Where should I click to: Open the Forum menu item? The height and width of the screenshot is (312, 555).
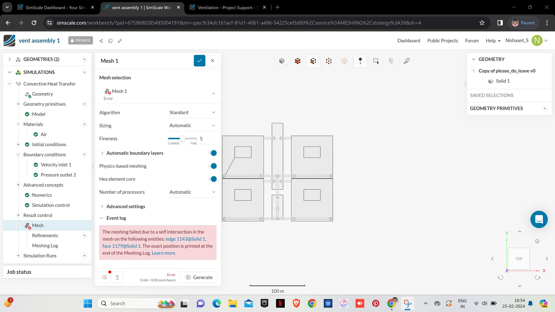click(472, 40)
